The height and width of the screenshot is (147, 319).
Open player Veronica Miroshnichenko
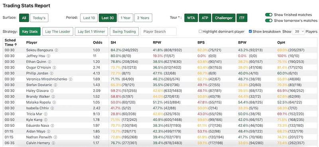pyautogui.click(x=47, y=79)
